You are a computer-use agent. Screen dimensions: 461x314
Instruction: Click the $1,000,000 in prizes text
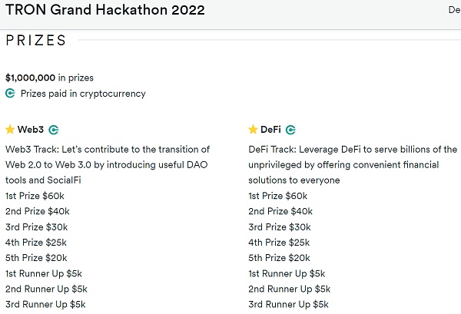click(x=49, y=78)
